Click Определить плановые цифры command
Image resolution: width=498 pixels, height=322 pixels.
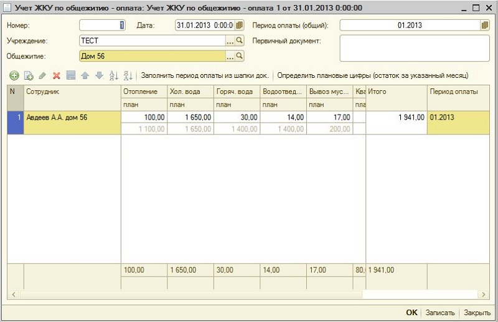point(372,75)
